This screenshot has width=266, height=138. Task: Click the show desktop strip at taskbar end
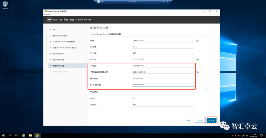point(265,136)
